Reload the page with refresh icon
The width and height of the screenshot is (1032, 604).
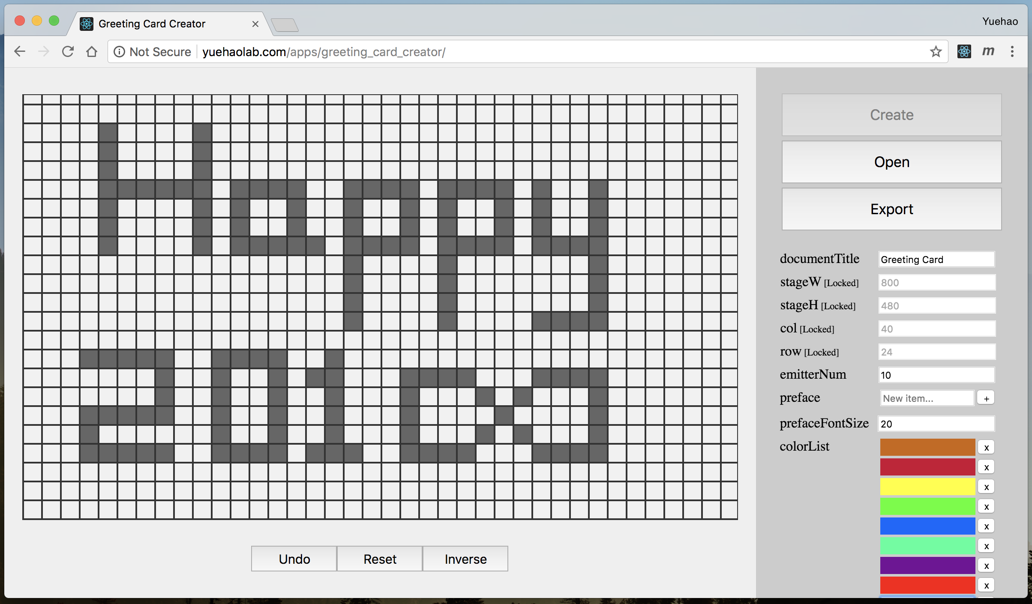68,52
